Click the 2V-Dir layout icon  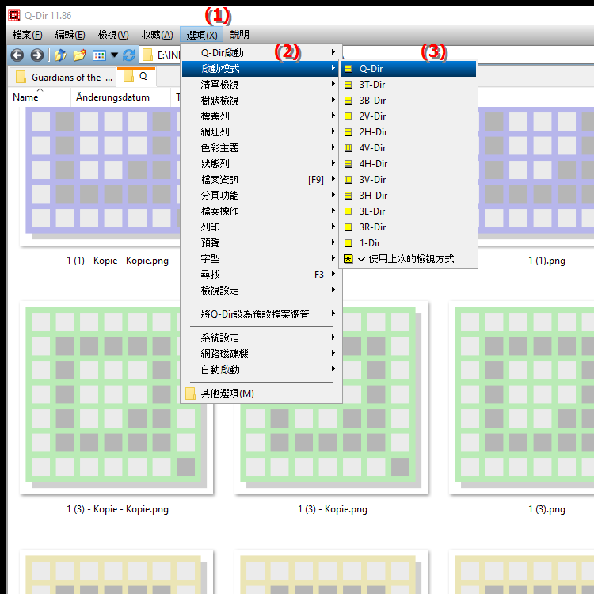348,116
